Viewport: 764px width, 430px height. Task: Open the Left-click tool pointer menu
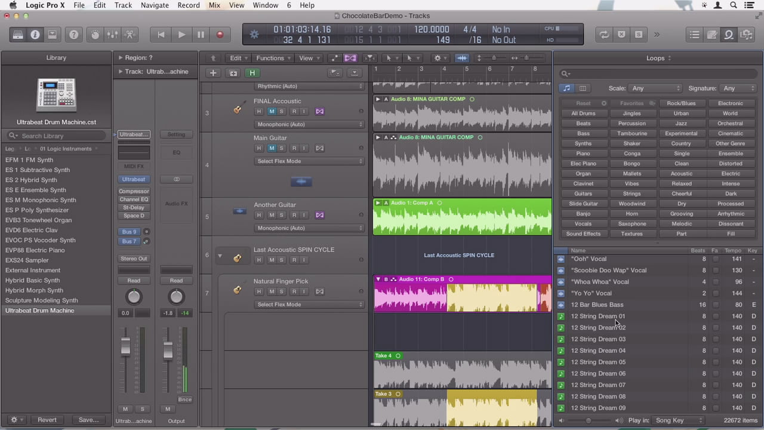click(x=391, y=58)
